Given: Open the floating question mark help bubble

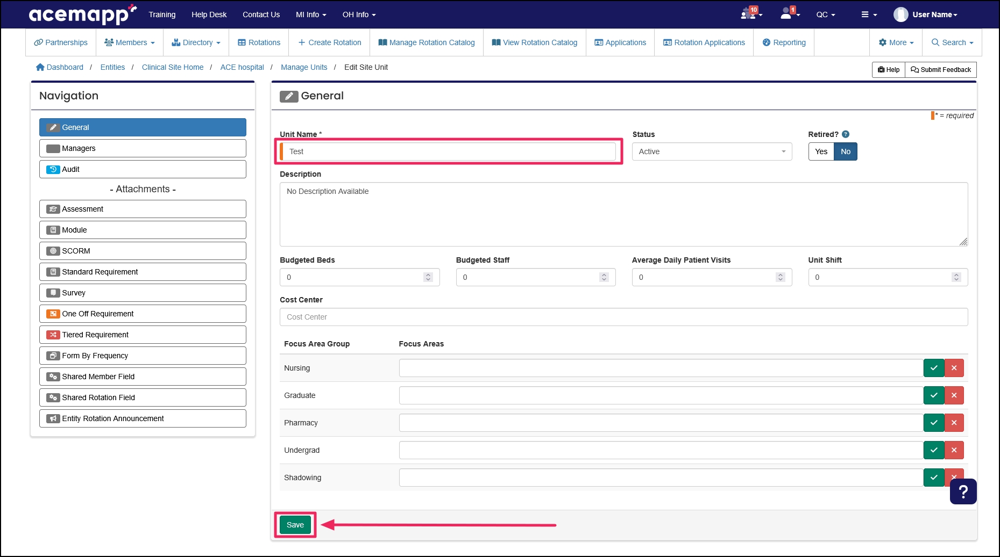Looking at the screenshot, I should (963, 491).
